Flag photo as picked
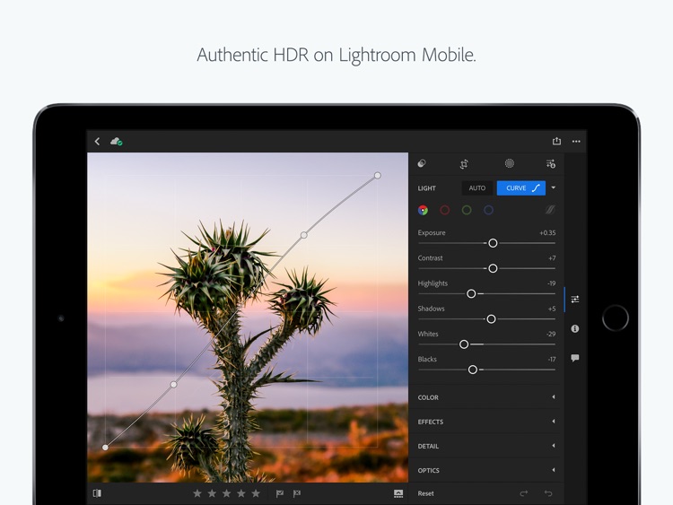 click(279, 494)
